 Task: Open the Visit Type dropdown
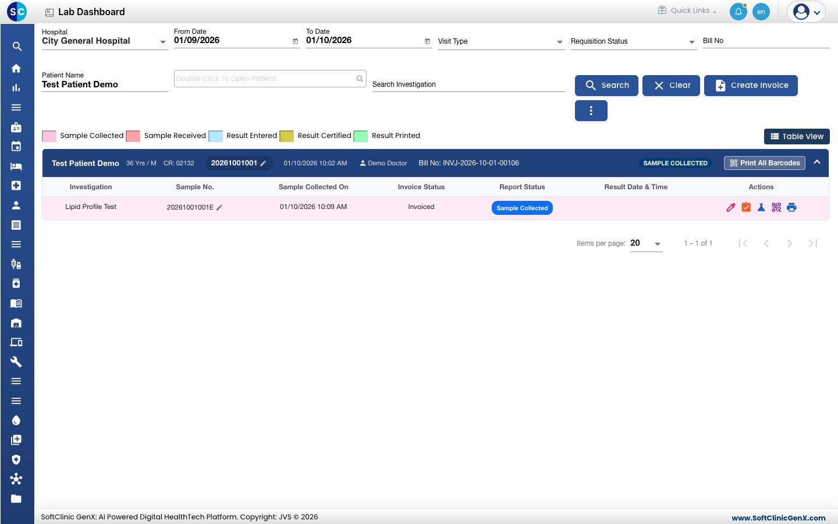(501, 41)
